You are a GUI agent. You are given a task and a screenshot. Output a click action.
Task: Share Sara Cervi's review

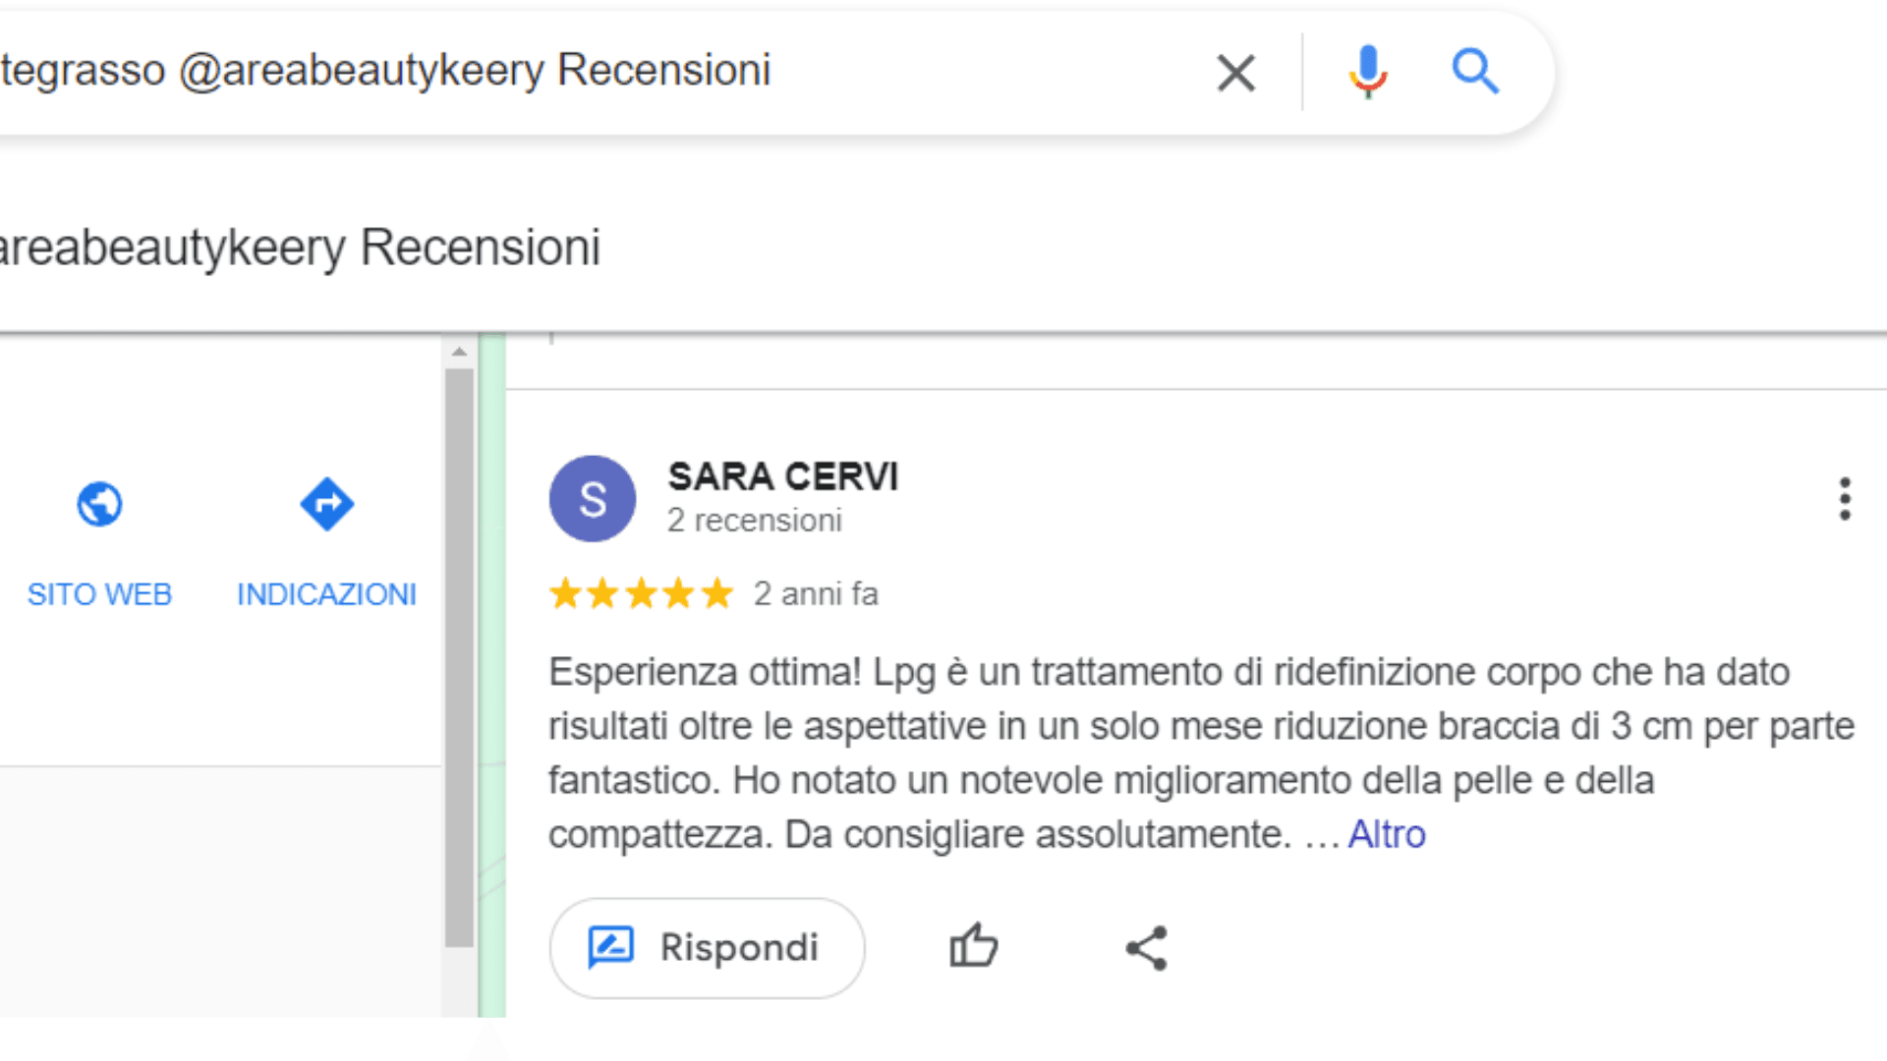[x=1146, y=948]
